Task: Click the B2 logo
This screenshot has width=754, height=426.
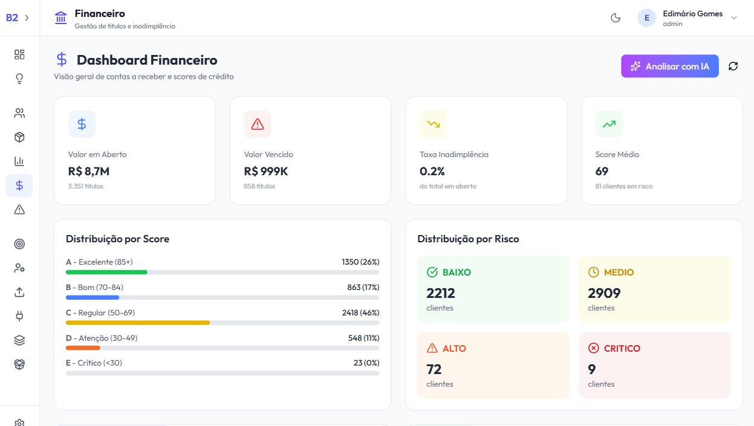Action: (12, 18)
